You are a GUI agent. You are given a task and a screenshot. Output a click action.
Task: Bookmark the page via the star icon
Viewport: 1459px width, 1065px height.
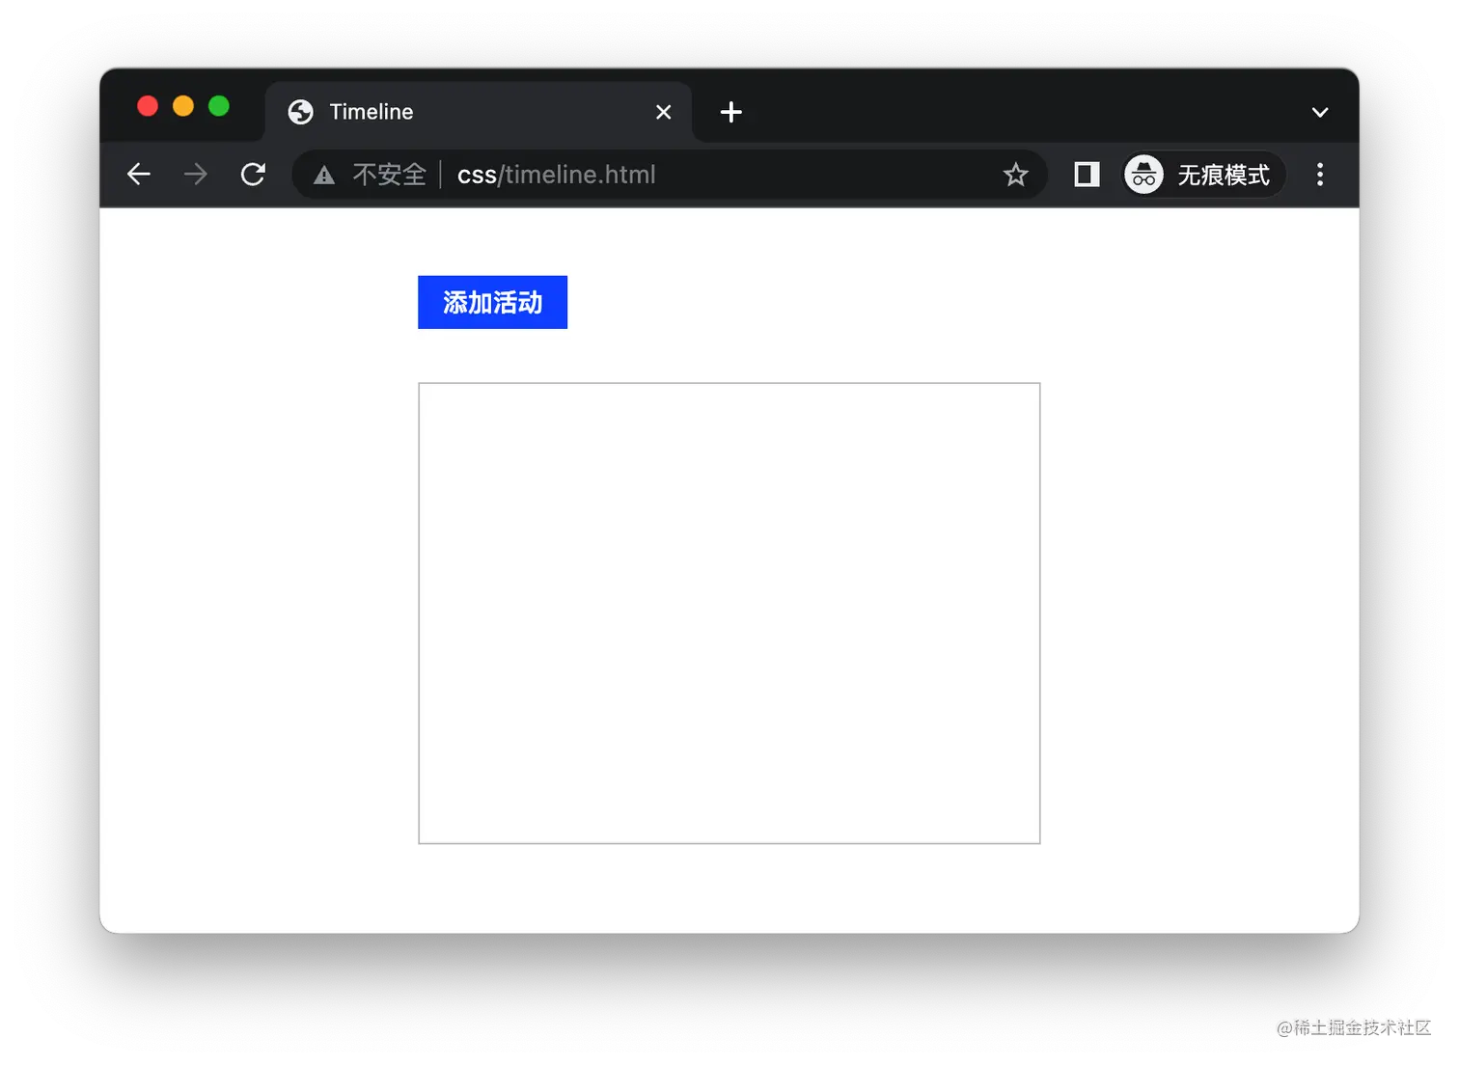tap(1015, 175)
